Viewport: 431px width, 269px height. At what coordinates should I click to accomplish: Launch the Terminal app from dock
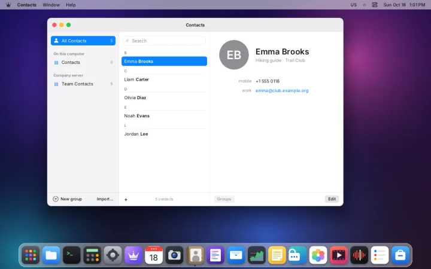coord(72,255)
